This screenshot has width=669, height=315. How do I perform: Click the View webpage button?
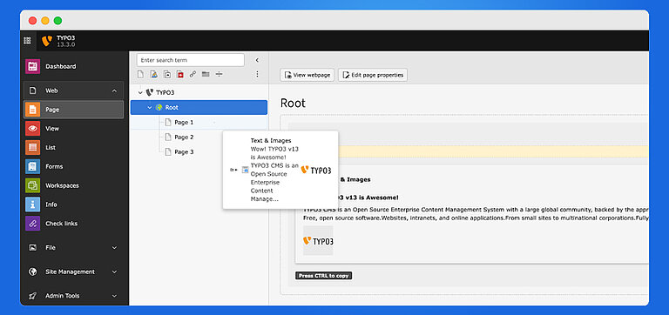[x=307, y=75]
